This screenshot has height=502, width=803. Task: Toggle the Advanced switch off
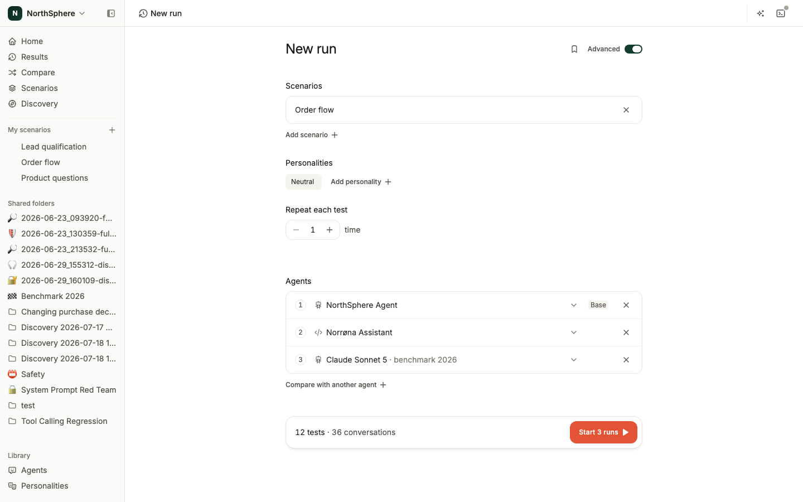(x=633, y=49)
